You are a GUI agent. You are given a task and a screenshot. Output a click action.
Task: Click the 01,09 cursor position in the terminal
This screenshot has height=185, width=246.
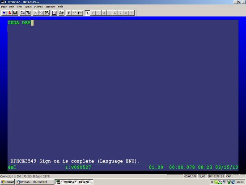pyautogui.click(x=156, y=167)
